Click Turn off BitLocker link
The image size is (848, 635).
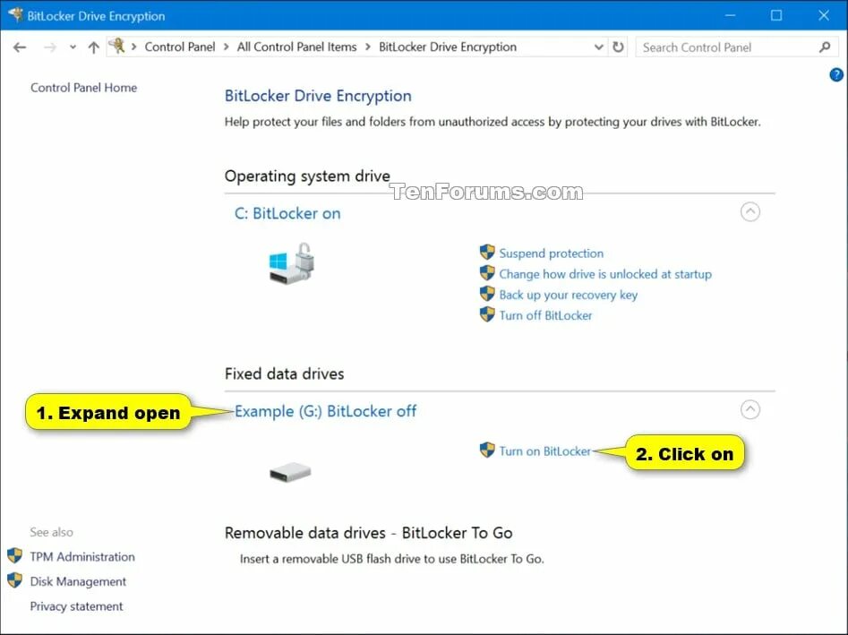545,315
